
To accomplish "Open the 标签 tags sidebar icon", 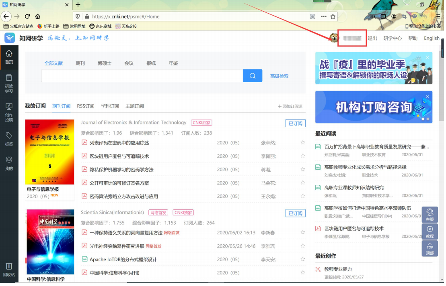I will point(9,139).
